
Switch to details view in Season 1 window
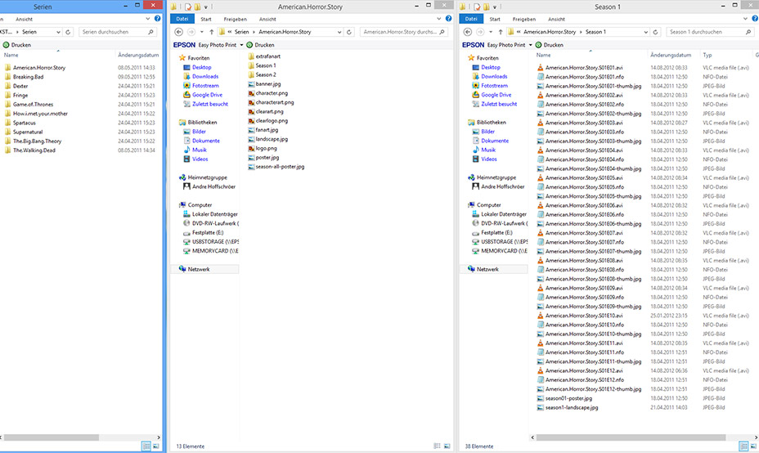click(x=743, y=446)
